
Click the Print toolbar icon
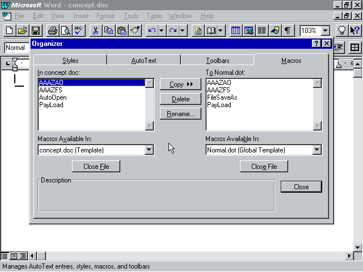(53, 30)
